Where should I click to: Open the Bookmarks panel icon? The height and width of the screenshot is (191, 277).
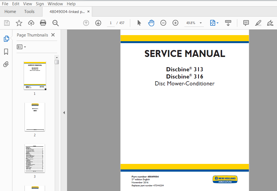[6, 52]
